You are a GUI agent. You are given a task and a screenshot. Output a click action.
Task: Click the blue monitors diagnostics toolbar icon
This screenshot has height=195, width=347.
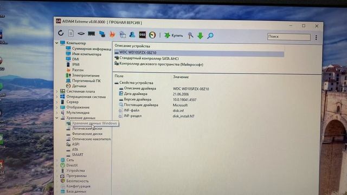(102, 34)
